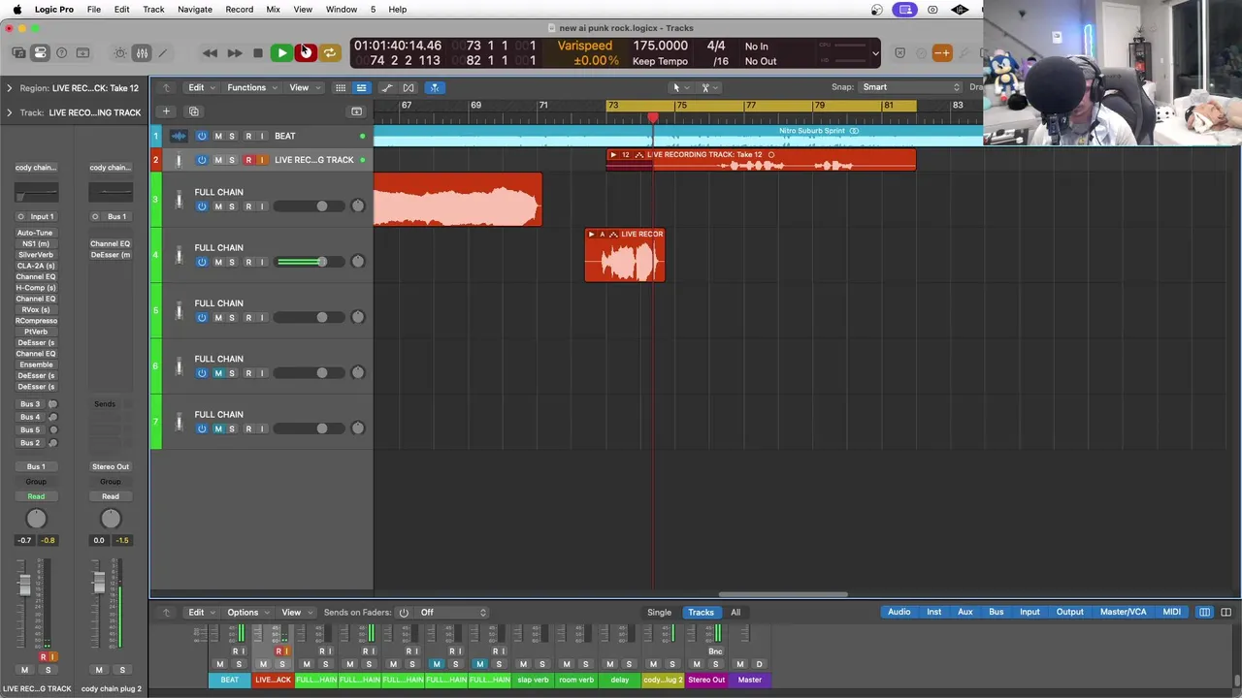Screen dimensions: 1242x698
Task: Stop playback with the stop button
Action: tap(257, 53)
